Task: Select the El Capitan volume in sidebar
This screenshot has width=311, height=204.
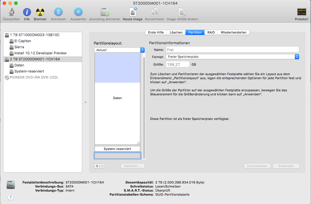Action: point(23,41)
